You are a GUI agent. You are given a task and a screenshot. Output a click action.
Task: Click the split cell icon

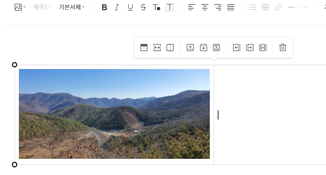[170, 48]
